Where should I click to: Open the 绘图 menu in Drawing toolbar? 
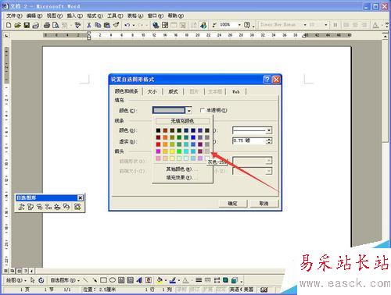tap(16, 280)
